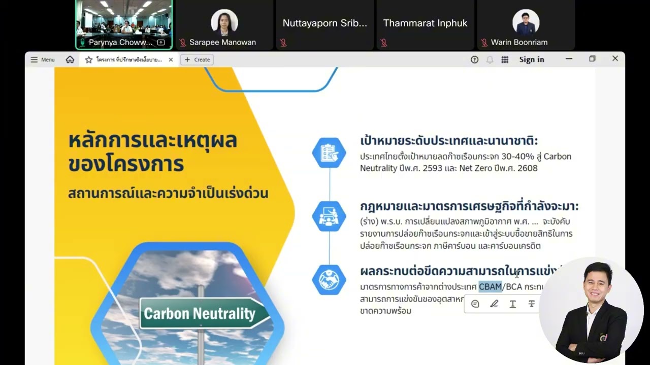Click the checklist hexagon icon on the slide
The height and width of the screenshot is (365, 650).
pyautogui.click(x=329, y=153)
